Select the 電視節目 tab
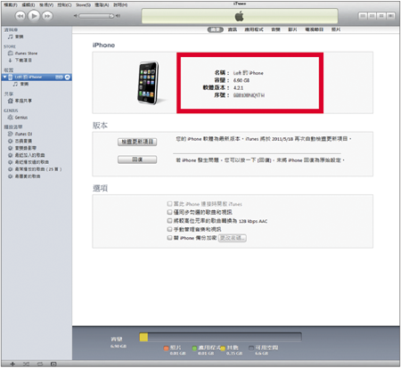Screen dimensions: 401x368 tap(315, 29)
